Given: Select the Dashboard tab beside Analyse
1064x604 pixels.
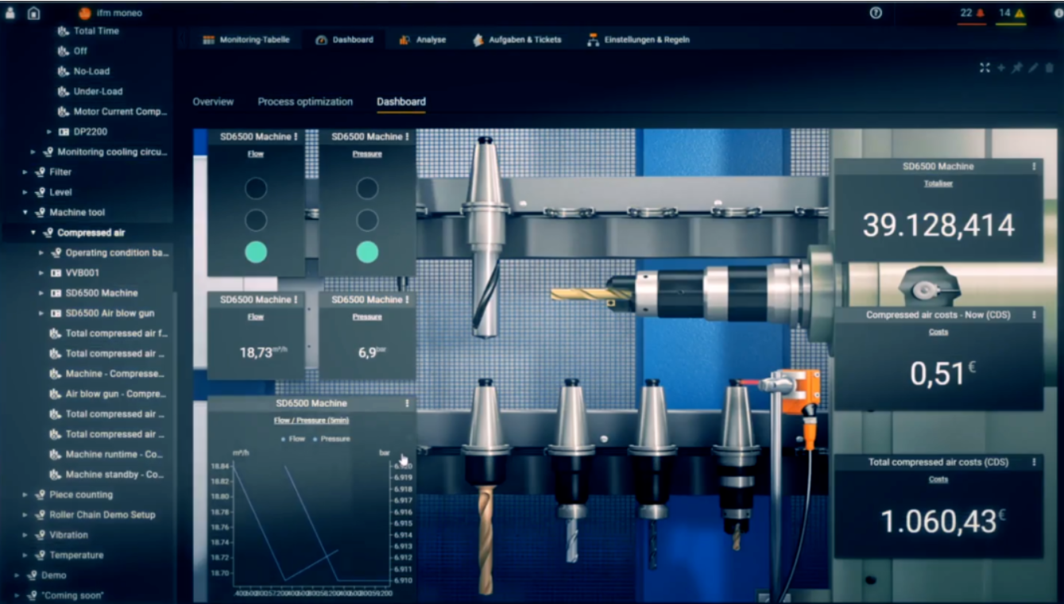Looking at the screenshot, I should click(344, 40).
